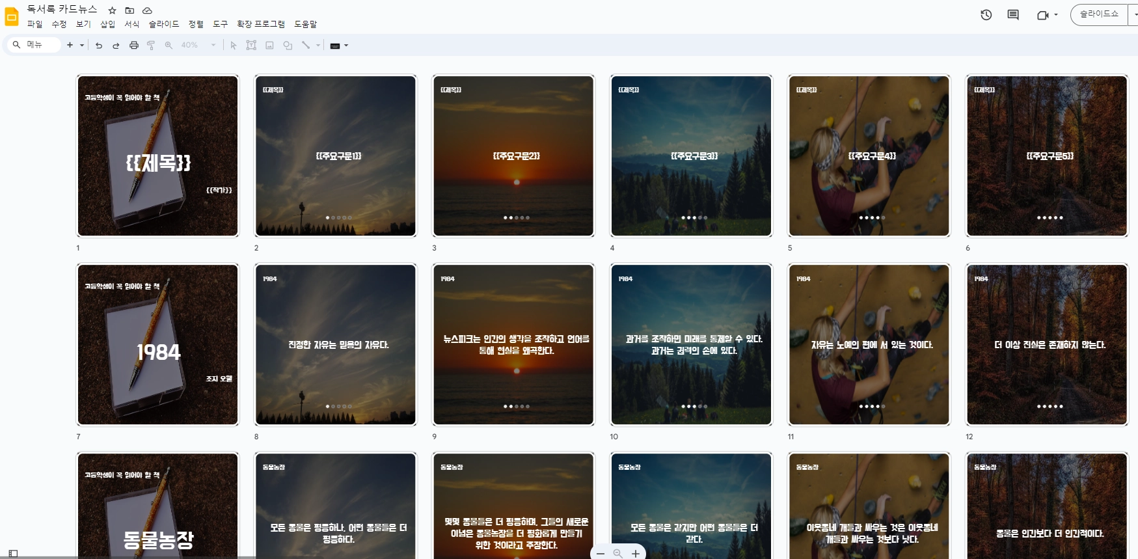Click the move-to-folder icon beside the title
The width and height of the screenshot is (1138, 559).
pyautogui.click(x=129, y=10)
